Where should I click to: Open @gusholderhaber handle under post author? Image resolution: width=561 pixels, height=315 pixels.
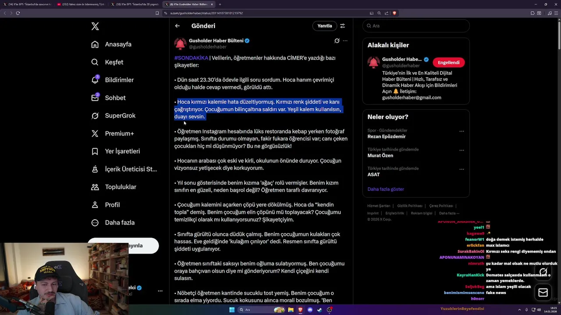pyautogui.click(x=208, y=47)
